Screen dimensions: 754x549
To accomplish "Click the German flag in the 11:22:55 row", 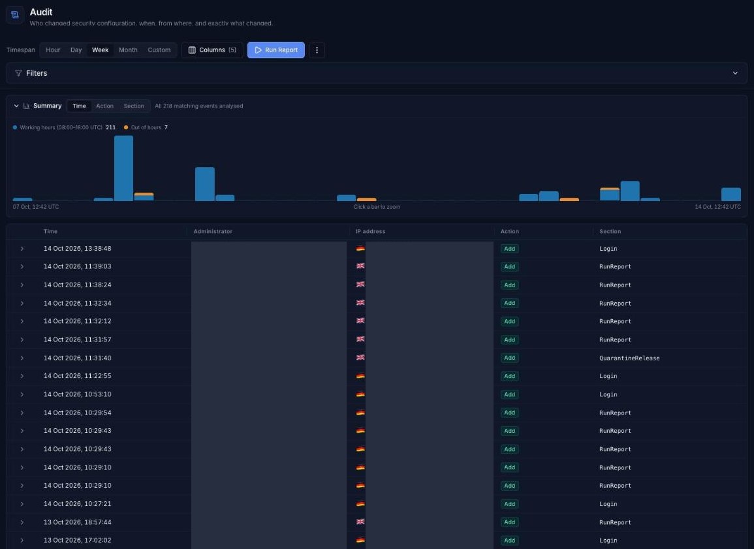I will [360, 376].
